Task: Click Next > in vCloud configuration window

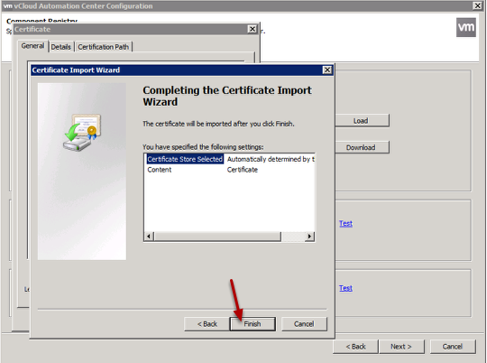Action: point(401,347)
